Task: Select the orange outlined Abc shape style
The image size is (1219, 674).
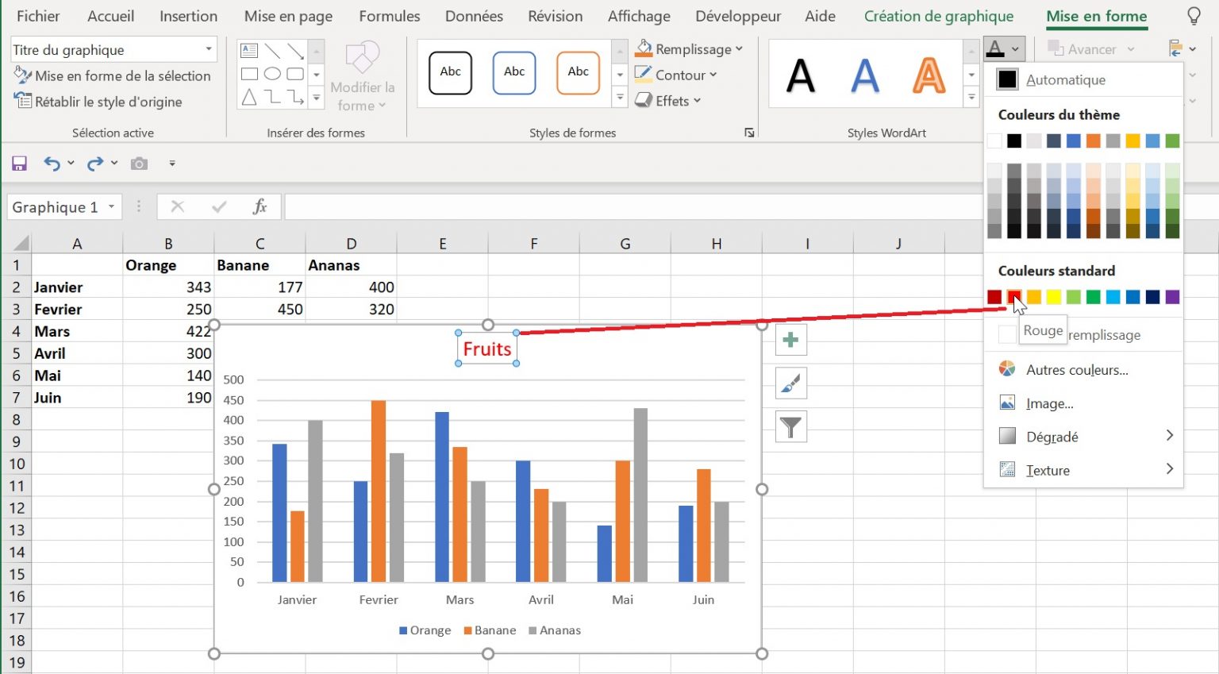Action: point(578,72)
